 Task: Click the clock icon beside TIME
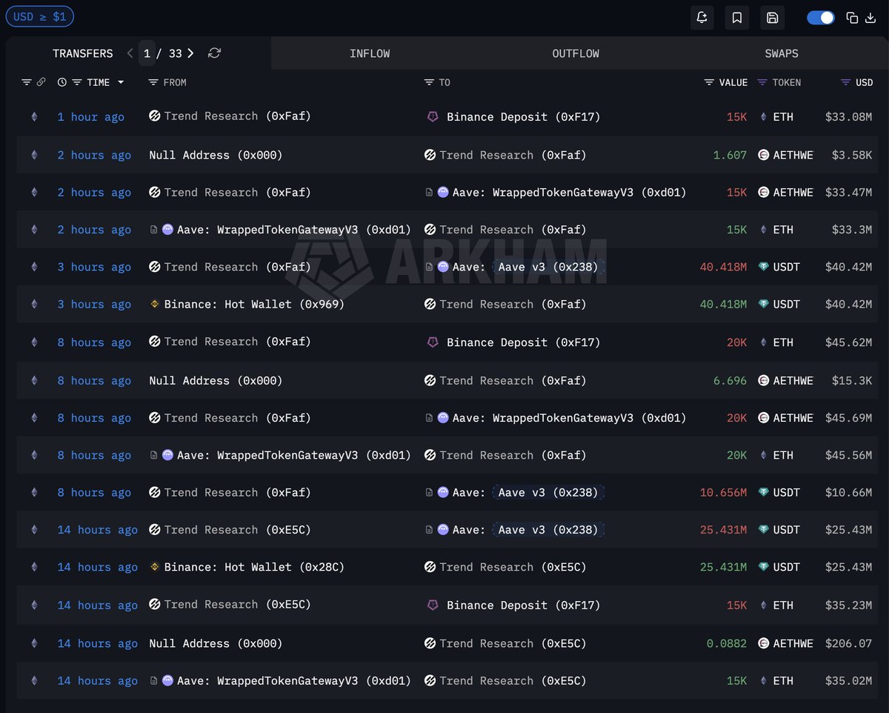(x=62, y=82)
